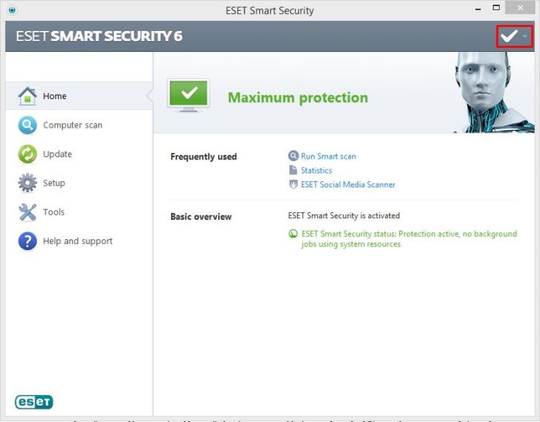
Task: Click the Help and support question icon
Action: [x=27, y=241]
